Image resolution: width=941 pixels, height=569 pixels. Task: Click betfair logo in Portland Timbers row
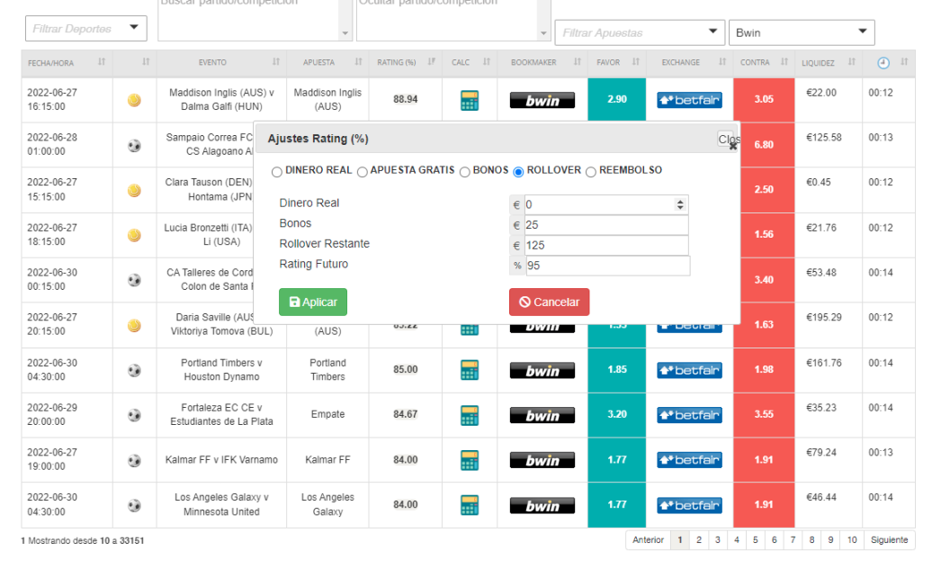pyautogui.click(x=689, y=370)
